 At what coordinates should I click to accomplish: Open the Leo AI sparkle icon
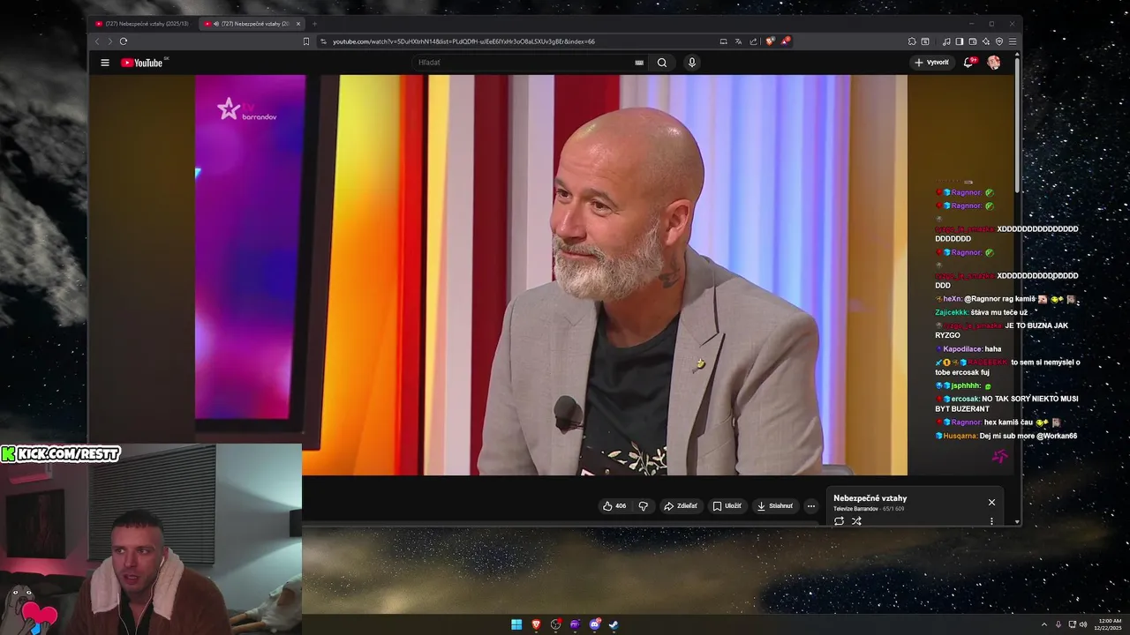click(986, 41)
